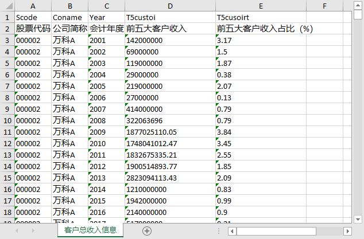Viewport: 364px width, 239px height.
Task: Click the Select All corner triangle
Action: point(9,6)
